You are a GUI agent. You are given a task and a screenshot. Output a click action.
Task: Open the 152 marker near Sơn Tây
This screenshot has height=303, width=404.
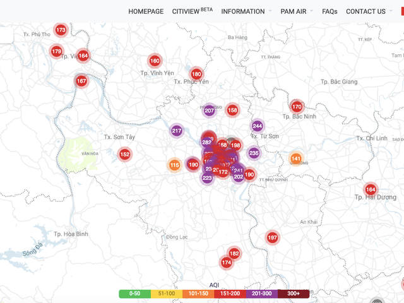pos(125,154)
